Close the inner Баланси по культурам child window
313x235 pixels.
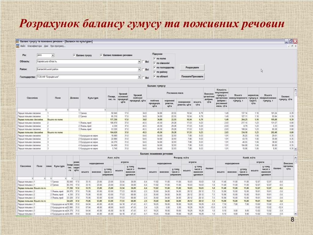click(296, 46)
